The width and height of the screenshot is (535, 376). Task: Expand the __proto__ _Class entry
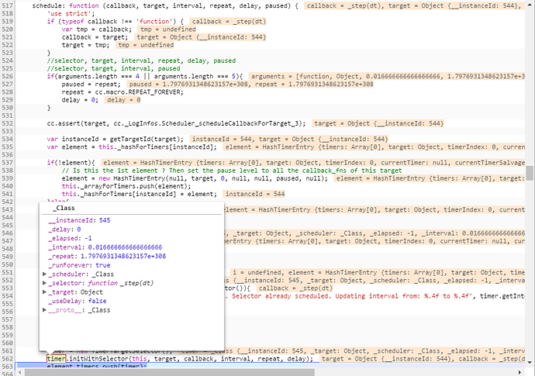[x=44, y=310]
